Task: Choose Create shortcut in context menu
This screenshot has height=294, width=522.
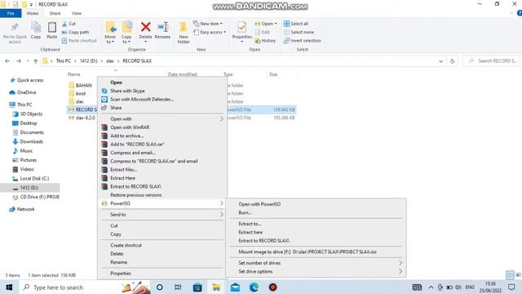Action: 161,245
